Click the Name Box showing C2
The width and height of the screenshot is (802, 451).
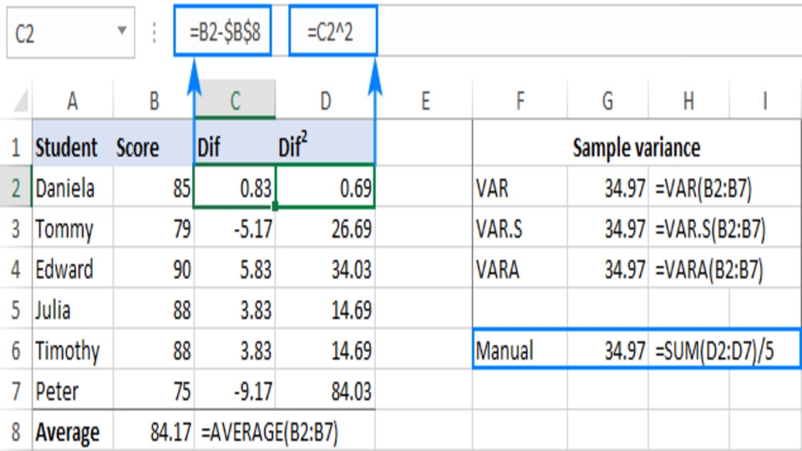[x=70, y=33]
